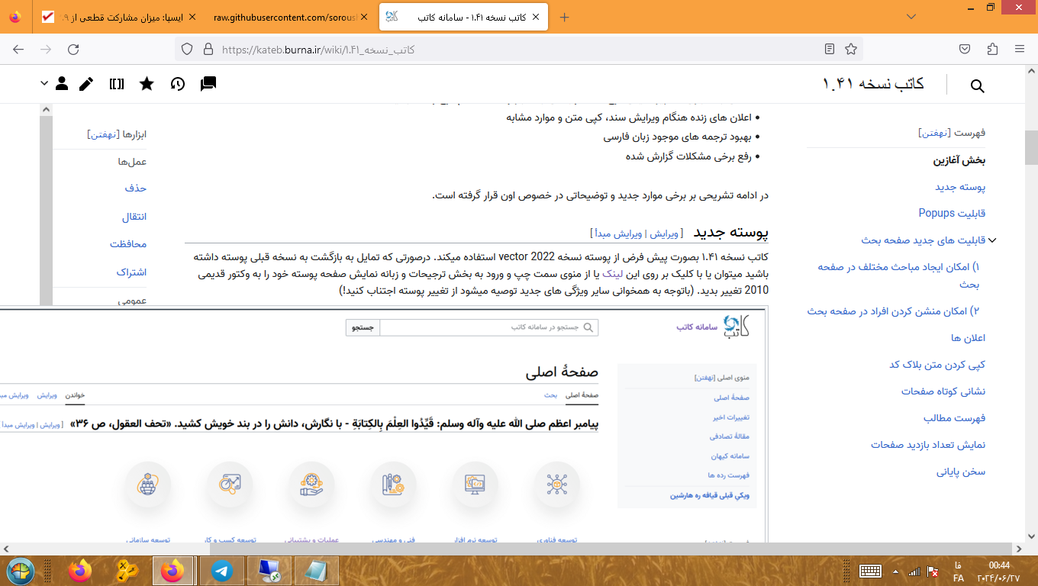Open Telegram from the taskbar
The height and width of the screenshot is (586, 1038).
(x=222, y=571)
